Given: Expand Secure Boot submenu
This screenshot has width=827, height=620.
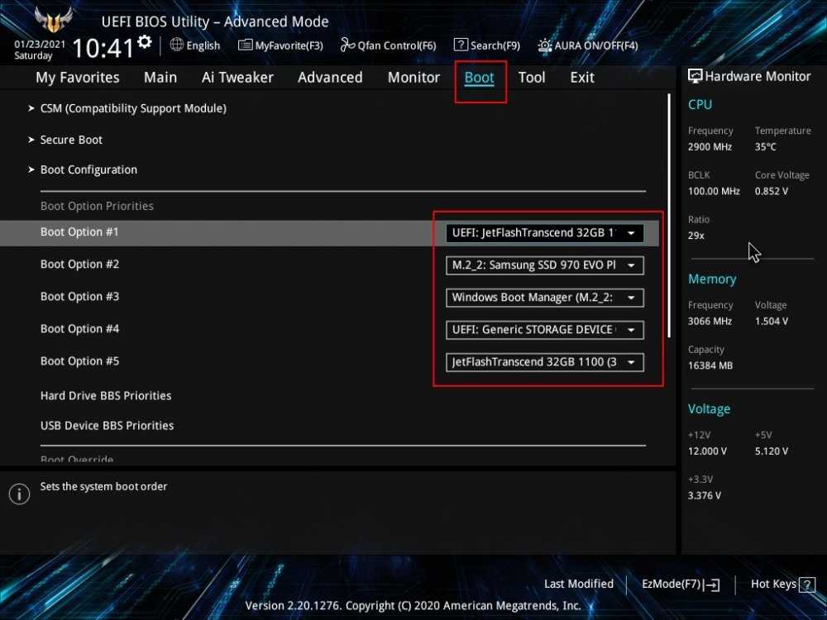Looking at the screenshot, I should (x=71, y=140).
